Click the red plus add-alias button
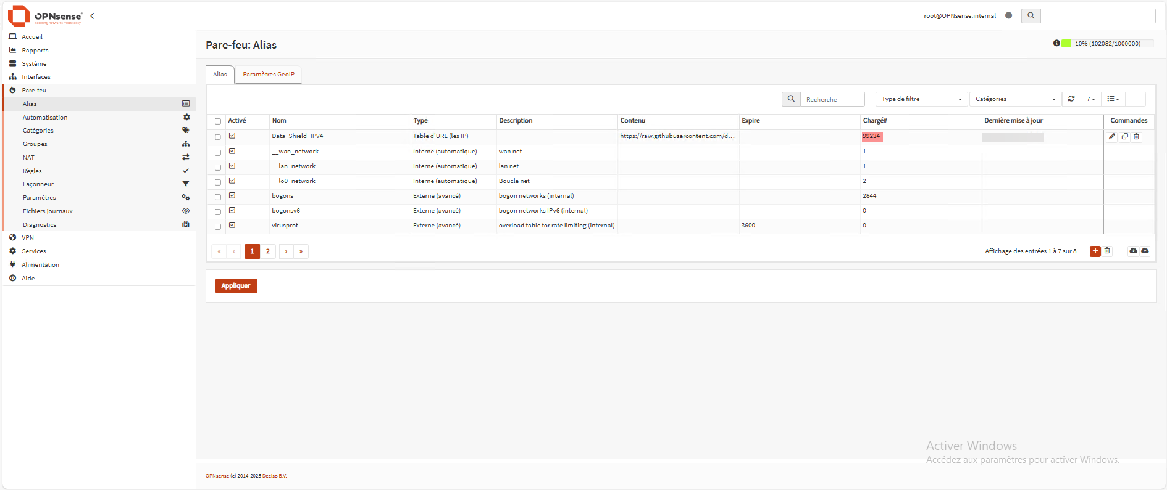 point(1095,251)
